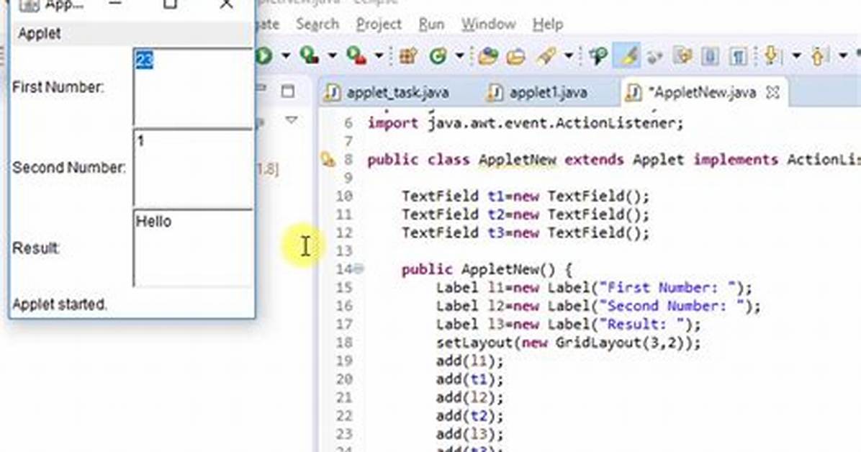
Task: Close the AppletNew.java editor tab
Action: (x=772, y=92)
